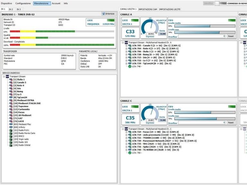
Task: Expand the LCN 728 Boing node
Action: 126,55
